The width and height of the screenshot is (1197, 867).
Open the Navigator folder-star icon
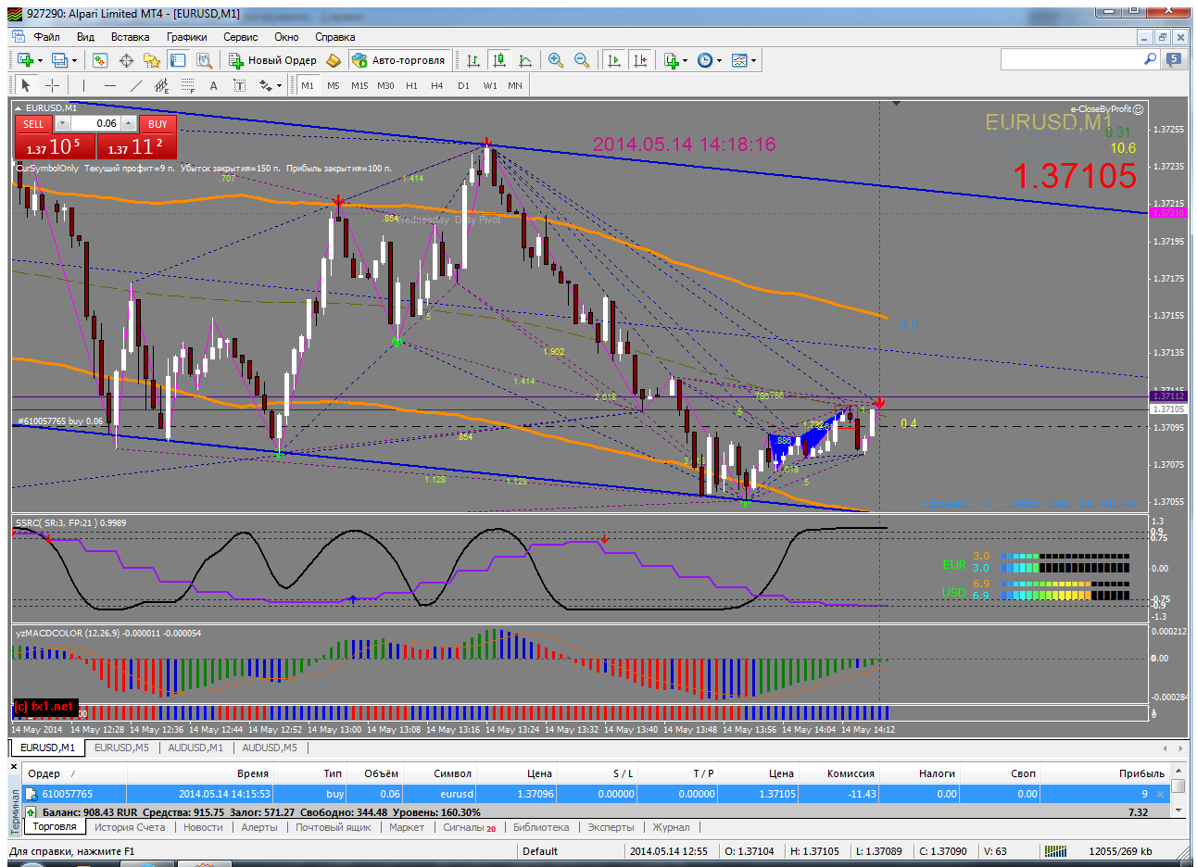click(152, 60)
